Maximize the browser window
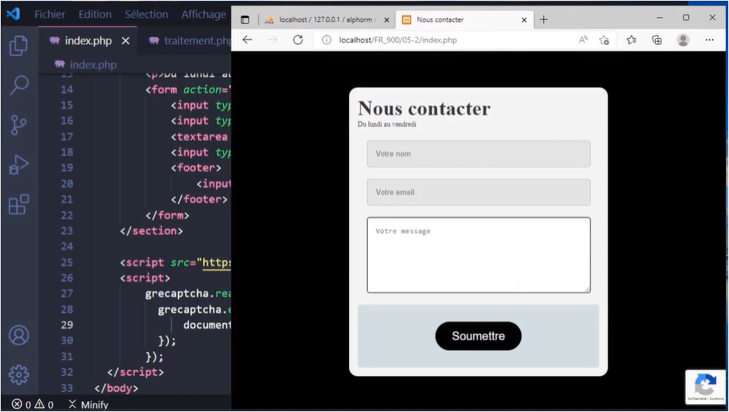 click(x=685, y=18)
